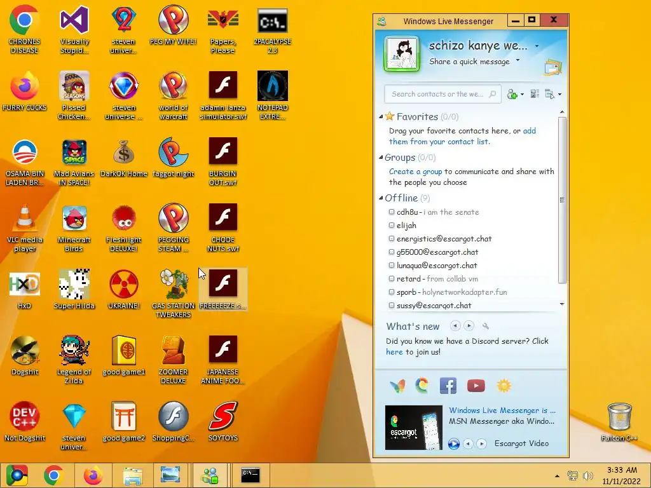Select the SOYTOYS desktop icon
The width and height of the screenshot is (651, 488).
click(223, 421)
